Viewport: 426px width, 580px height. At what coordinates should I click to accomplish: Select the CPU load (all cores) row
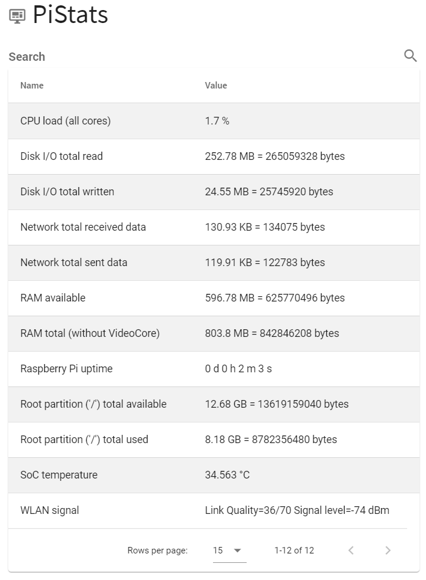[214, 121]
